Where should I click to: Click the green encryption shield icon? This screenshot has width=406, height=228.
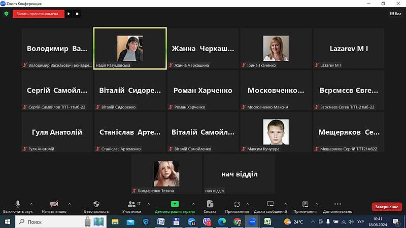(6, 14)
